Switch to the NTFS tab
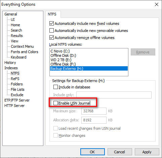The width and height of the screenshot is (162, 158). coord(52,14)
